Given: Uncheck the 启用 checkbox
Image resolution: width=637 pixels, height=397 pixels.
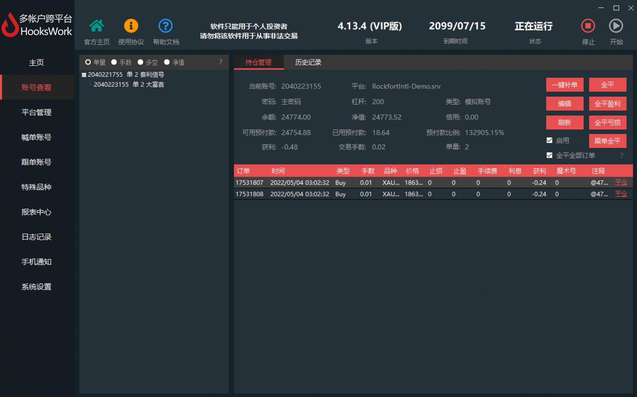Looking at the screenshot, I should [x=550, y=140].
